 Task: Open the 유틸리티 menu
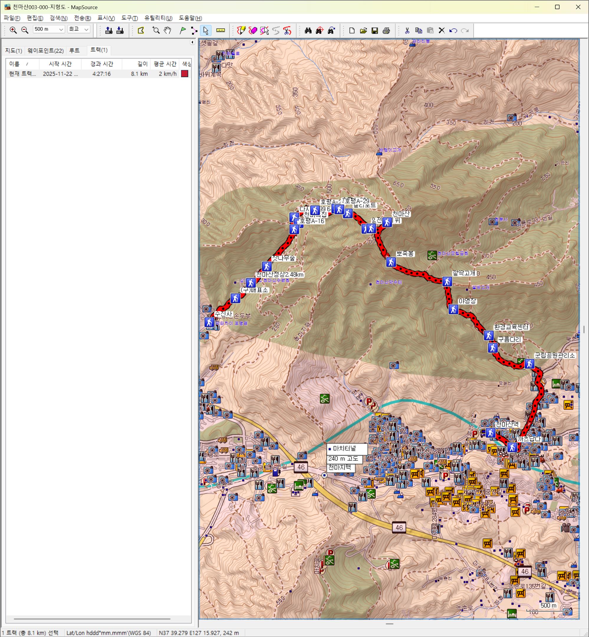tap(158, 18)
